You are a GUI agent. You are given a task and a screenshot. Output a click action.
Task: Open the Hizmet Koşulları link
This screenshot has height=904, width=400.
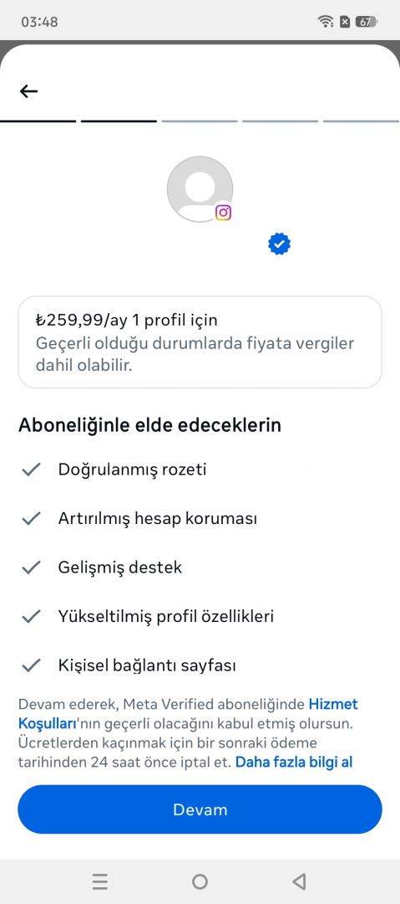point(188,714)
